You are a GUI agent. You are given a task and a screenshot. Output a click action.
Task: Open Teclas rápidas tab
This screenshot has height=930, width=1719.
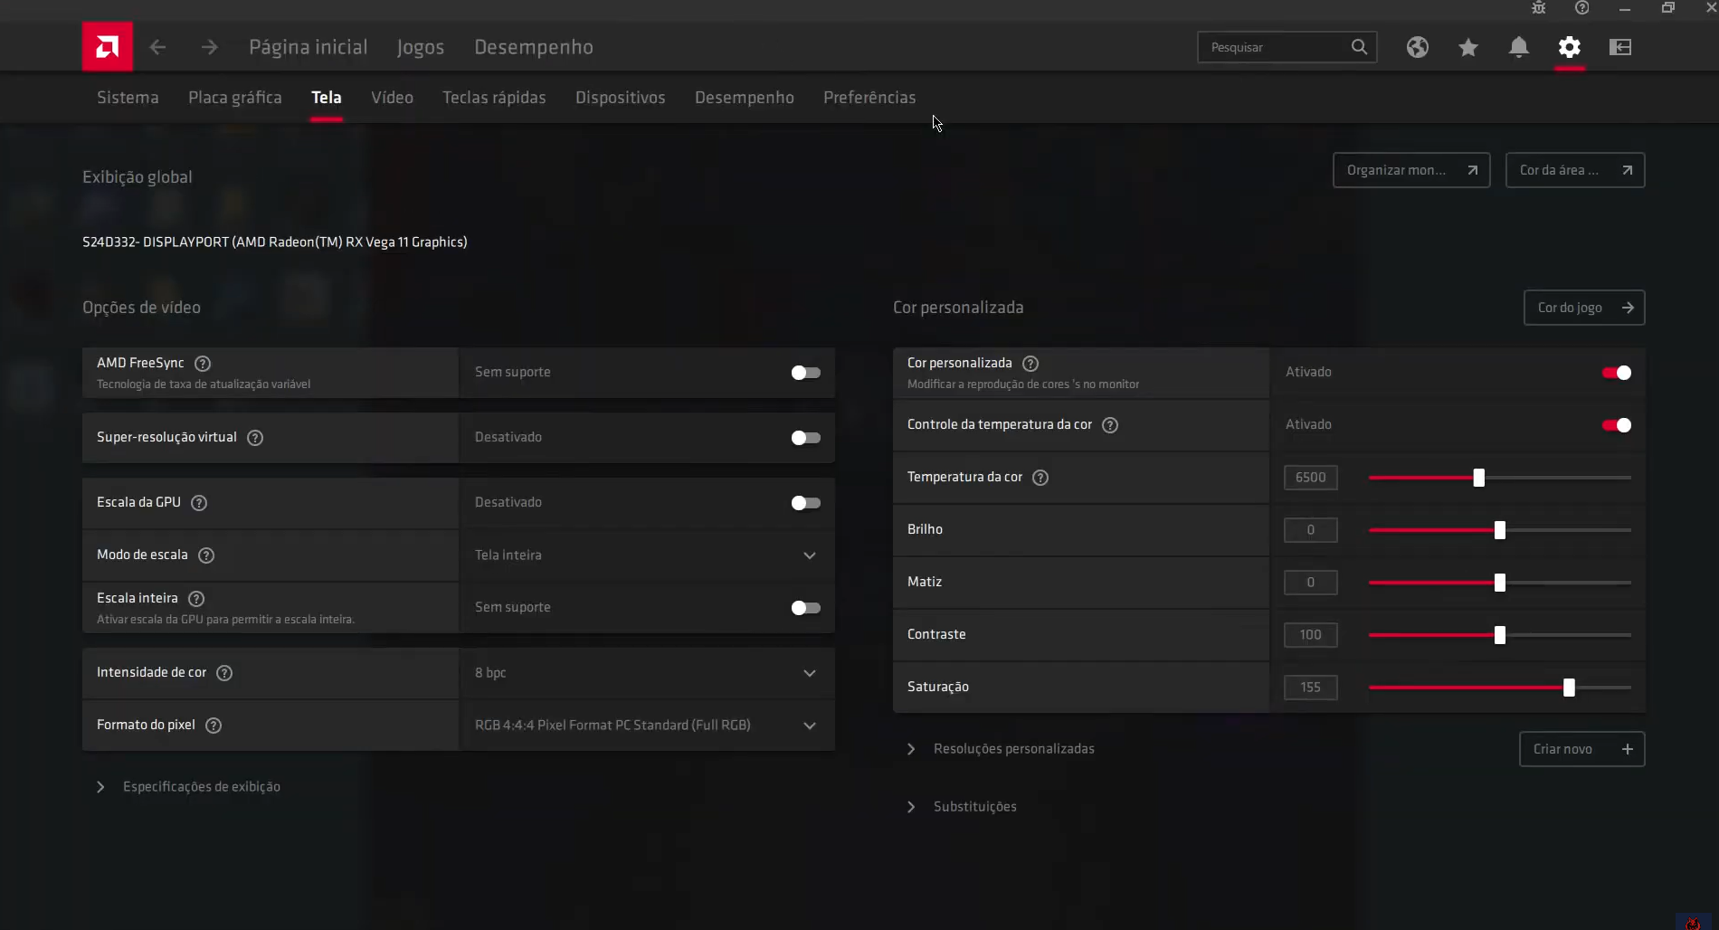coord(494,98)
